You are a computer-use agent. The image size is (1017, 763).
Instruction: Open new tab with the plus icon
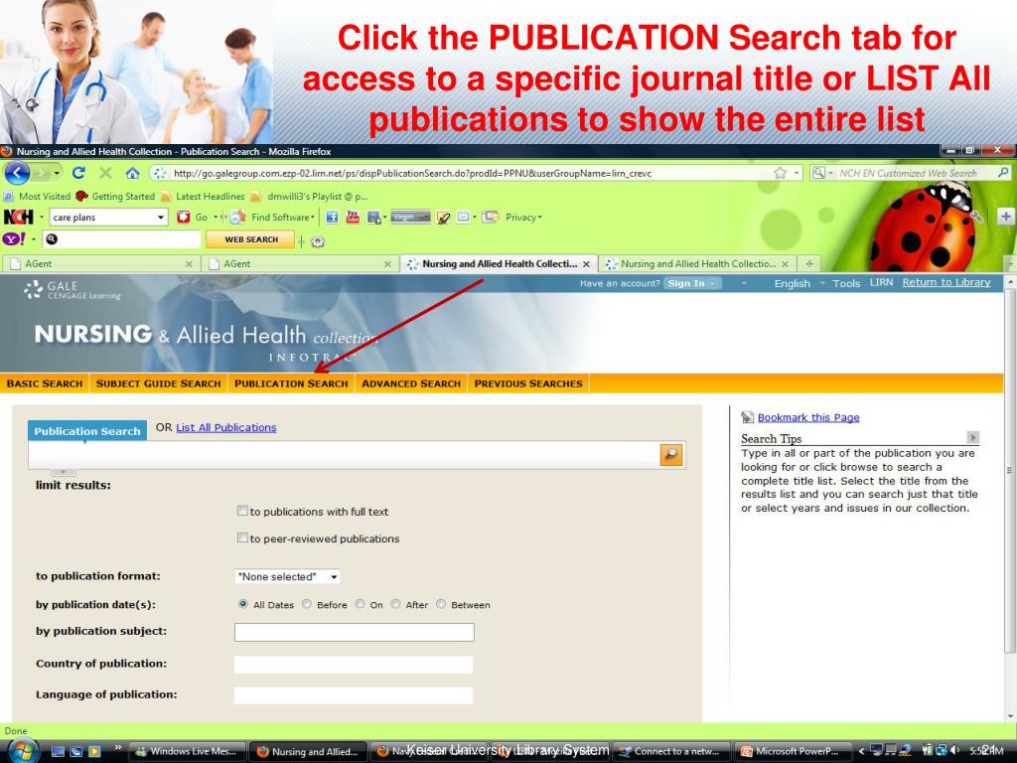(808, 264)
